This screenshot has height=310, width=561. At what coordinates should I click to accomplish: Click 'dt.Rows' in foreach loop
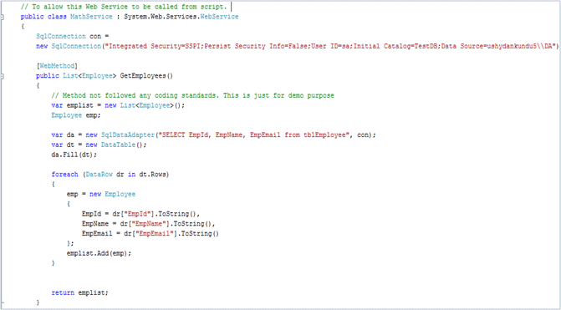click(152, 175)
